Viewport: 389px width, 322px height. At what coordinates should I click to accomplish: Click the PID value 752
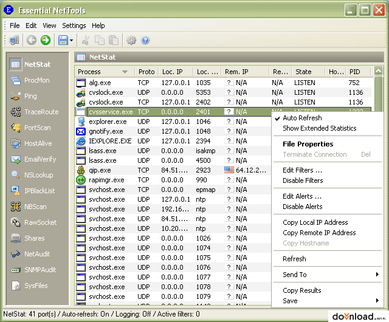pos(354,83)
